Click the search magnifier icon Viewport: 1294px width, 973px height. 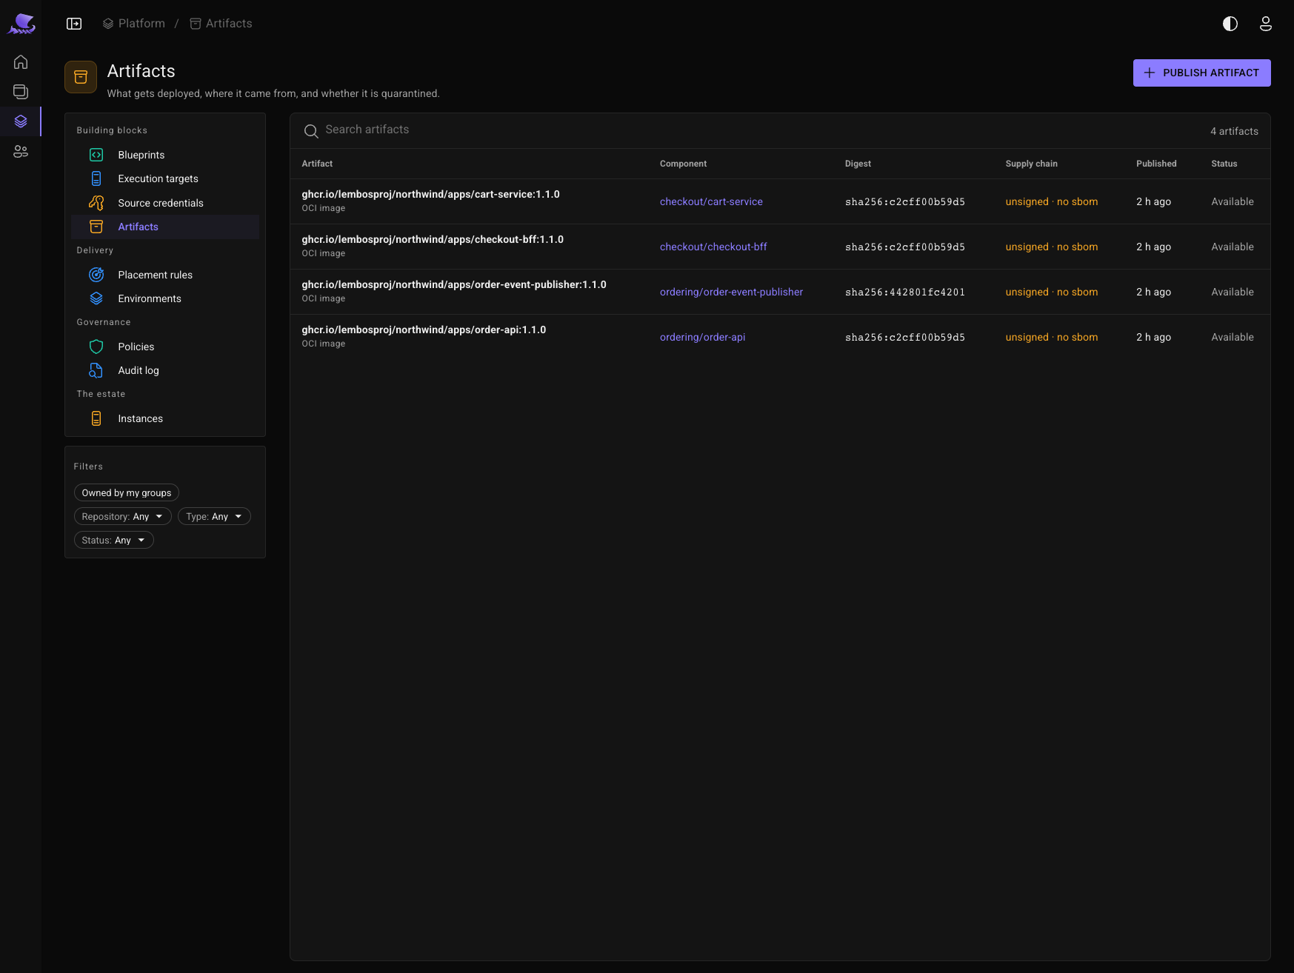point(311,131)
